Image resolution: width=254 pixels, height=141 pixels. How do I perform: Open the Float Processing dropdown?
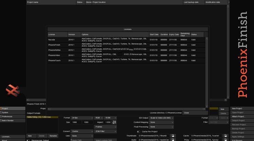point(161,127)
